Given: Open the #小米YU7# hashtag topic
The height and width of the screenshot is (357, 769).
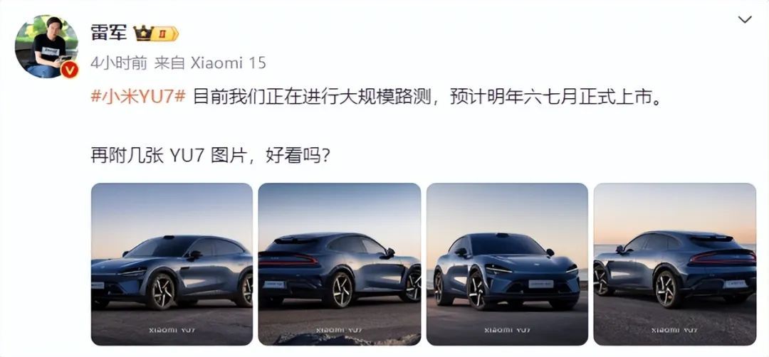Looking at the screenshot, I should (138, 96).
